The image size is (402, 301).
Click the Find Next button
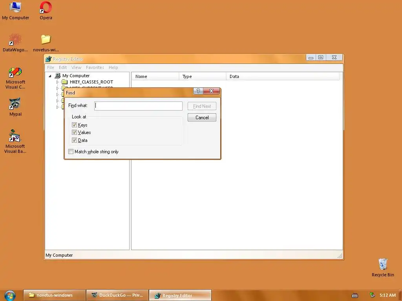coord(202,106)
